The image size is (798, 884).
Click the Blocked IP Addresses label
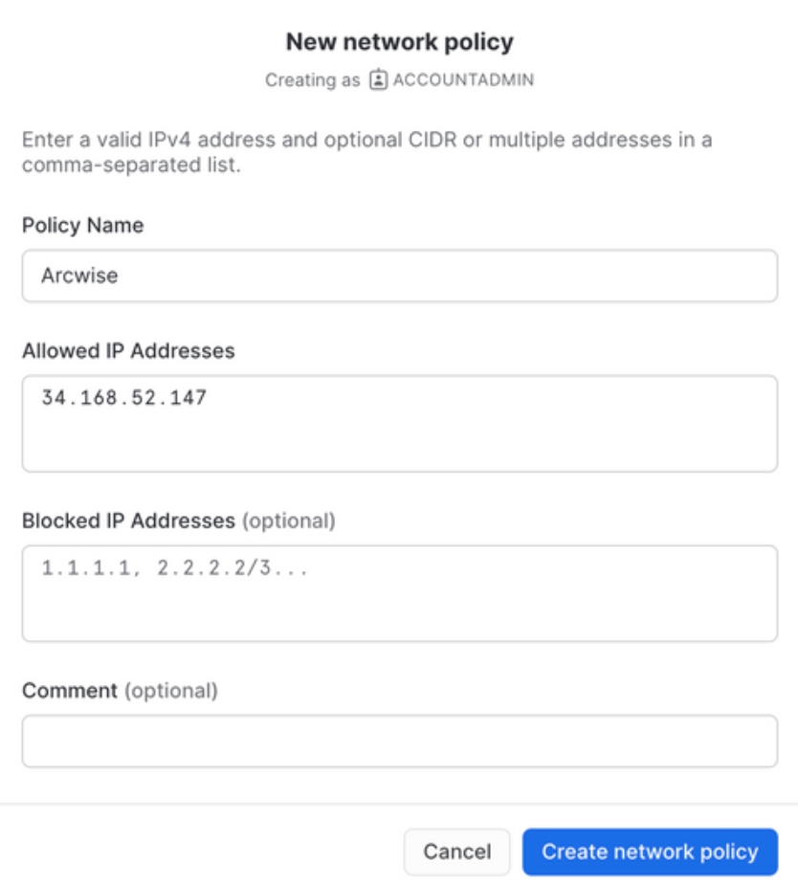pos(128,520)
